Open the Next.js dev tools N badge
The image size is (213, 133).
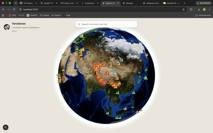tap(6, 127)
